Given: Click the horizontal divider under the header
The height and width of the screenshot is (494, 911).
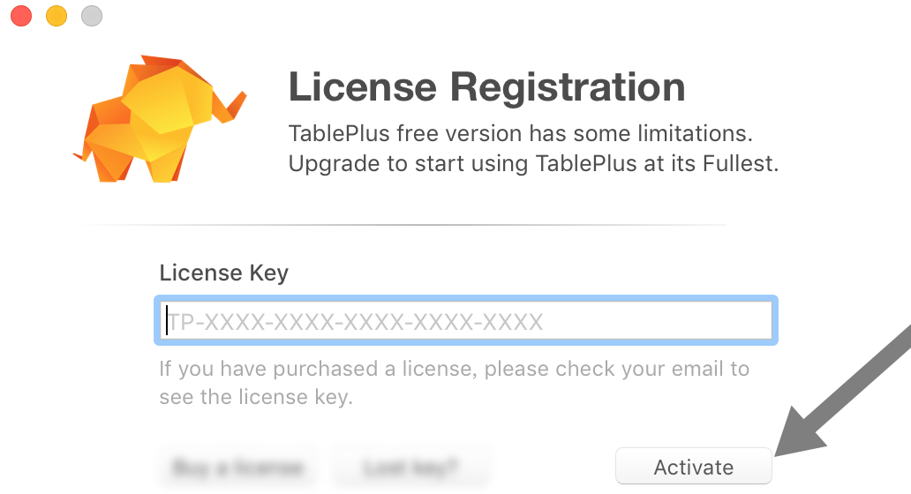Looking at the screenshot, I should [406, 225].
